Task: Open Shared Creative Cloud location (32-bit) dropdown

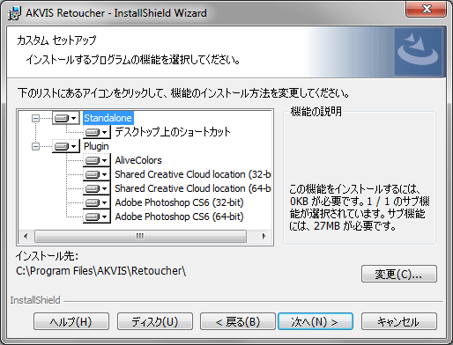Action: pyautogui.click(x=97, y=174)
